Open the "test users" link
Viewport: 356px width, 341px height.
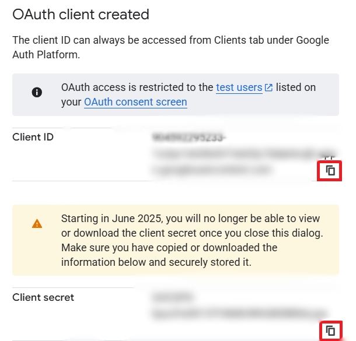coord(239,87)
